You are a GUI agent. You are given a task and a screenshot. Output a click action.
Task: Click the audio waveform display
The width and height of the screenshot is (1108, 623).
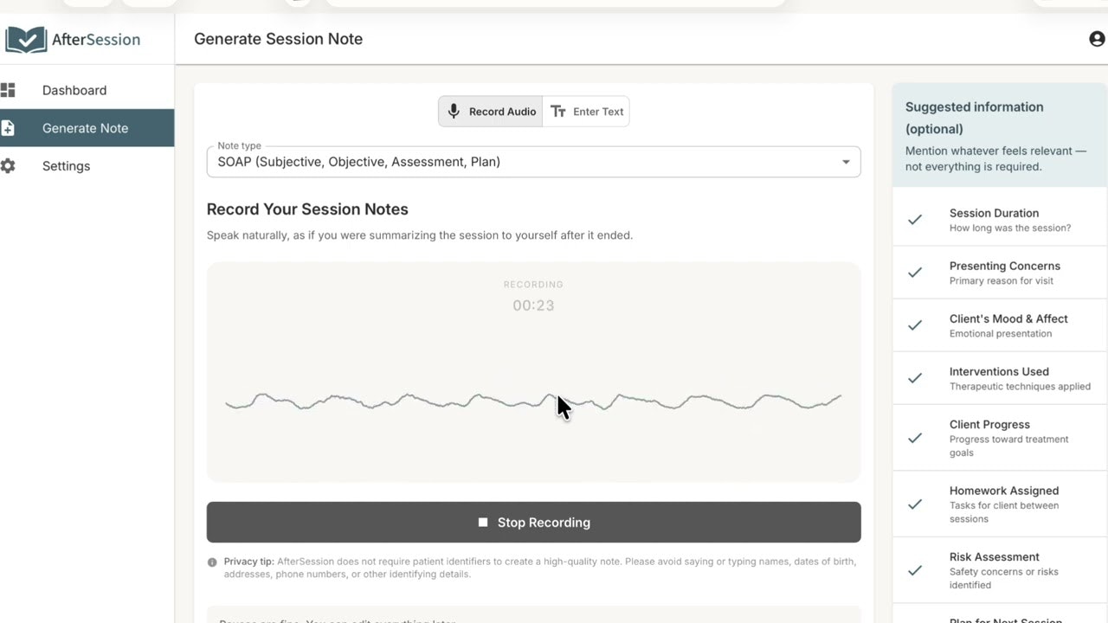(x=533, y=401)
